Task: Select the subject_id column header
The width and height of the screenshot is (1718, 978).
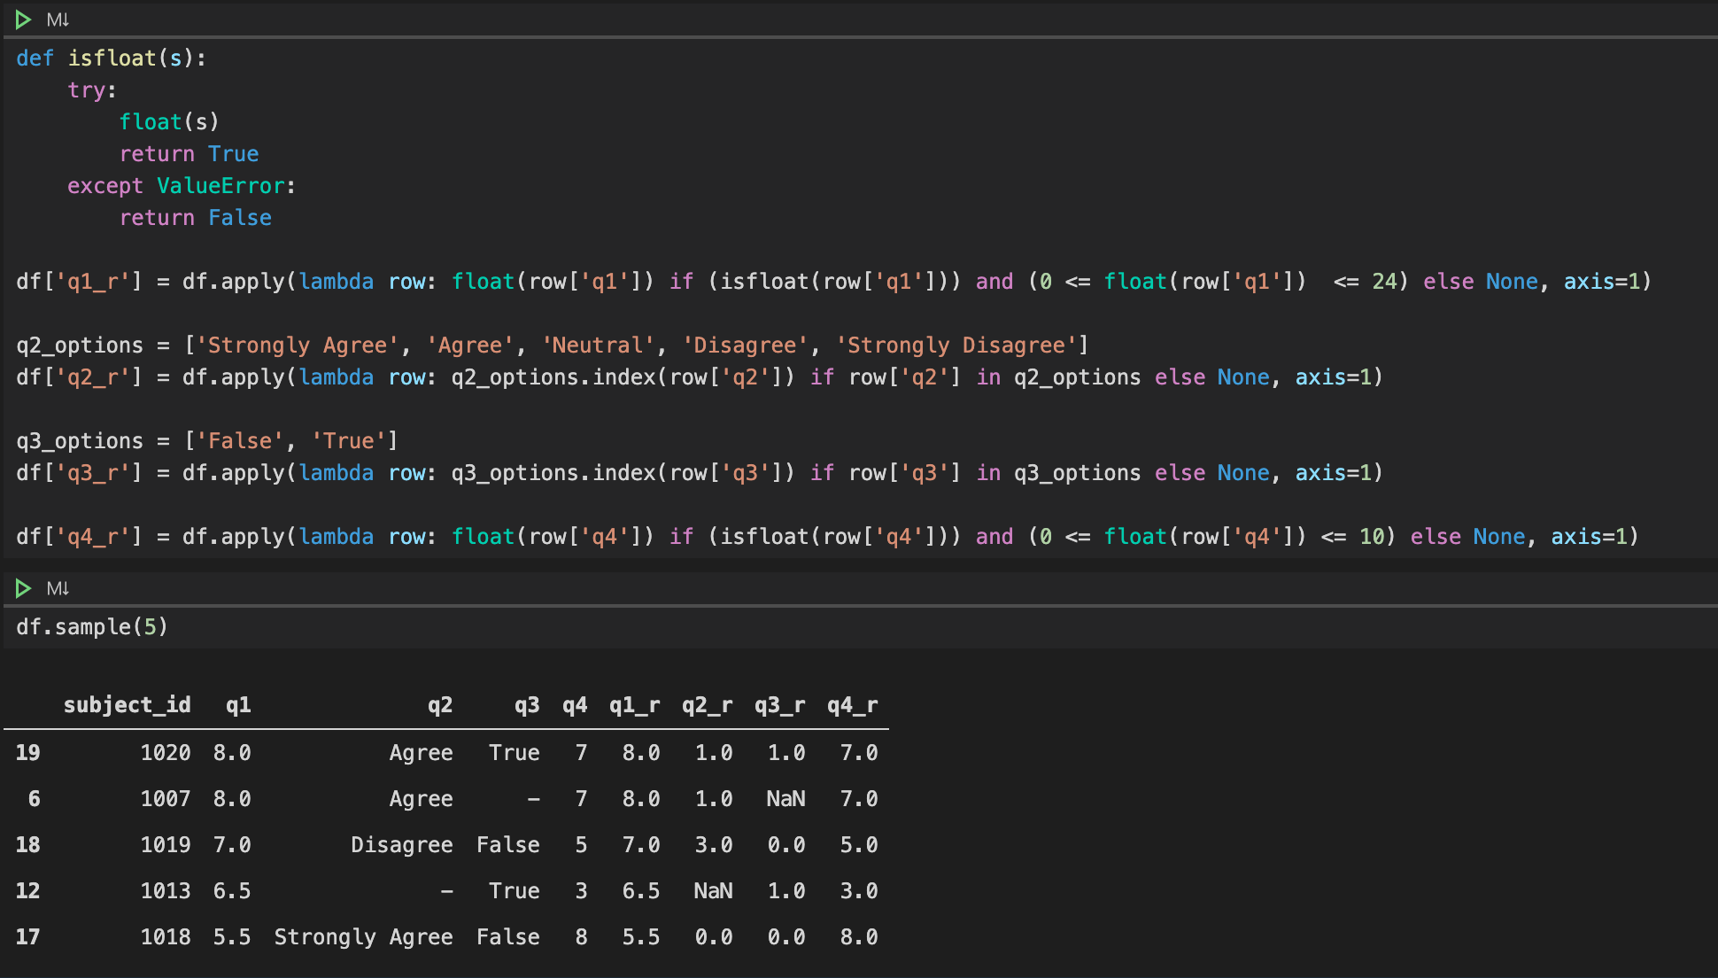Action: coord(127,704)
